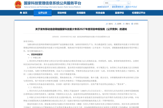Click the slogan 加强信息公开
163x108 pixels.
tap(103, 7)
